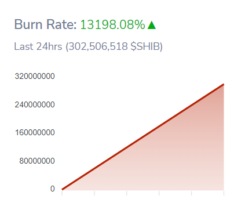Click the second x-axis tick mark
The width and height of the screenshot is (234, 217).
94,193
